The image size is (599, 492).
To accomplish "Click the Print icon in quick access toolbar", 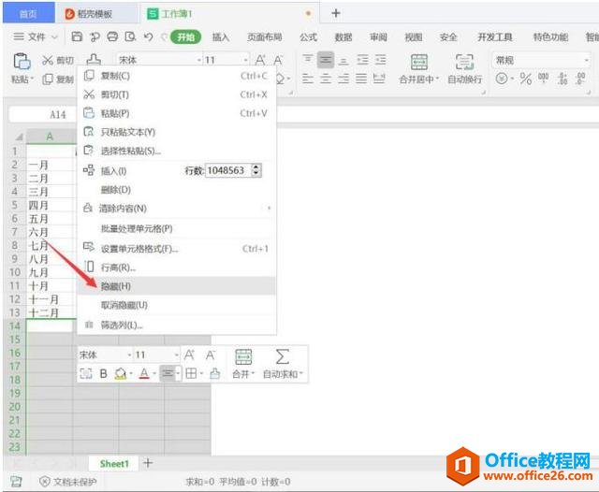I will 112,36.
